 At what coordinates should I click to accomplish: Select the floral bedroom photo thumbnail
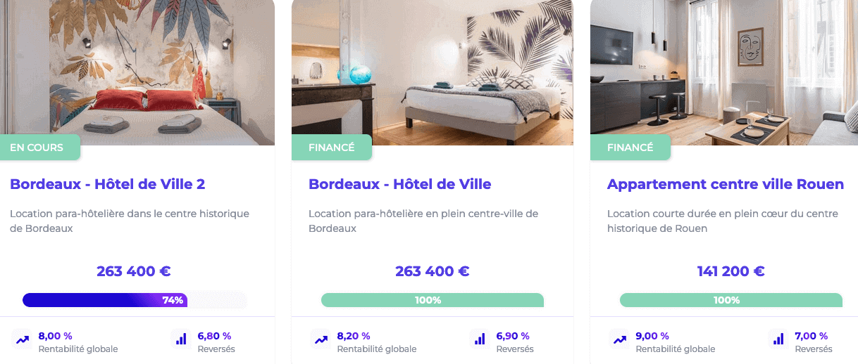[137, 72]
